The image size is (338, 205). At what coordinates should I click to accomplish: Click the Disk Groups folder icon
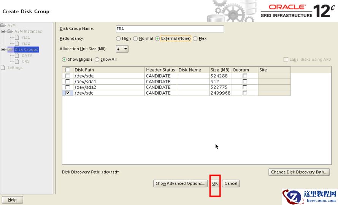pos(10,49)
